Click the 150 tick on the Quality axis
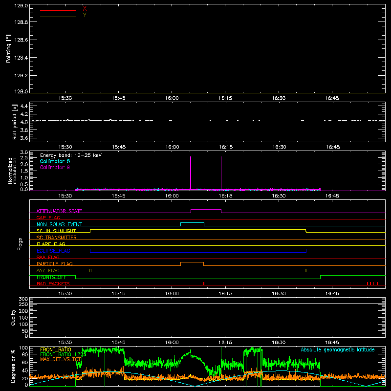 (x=23, y=318)
